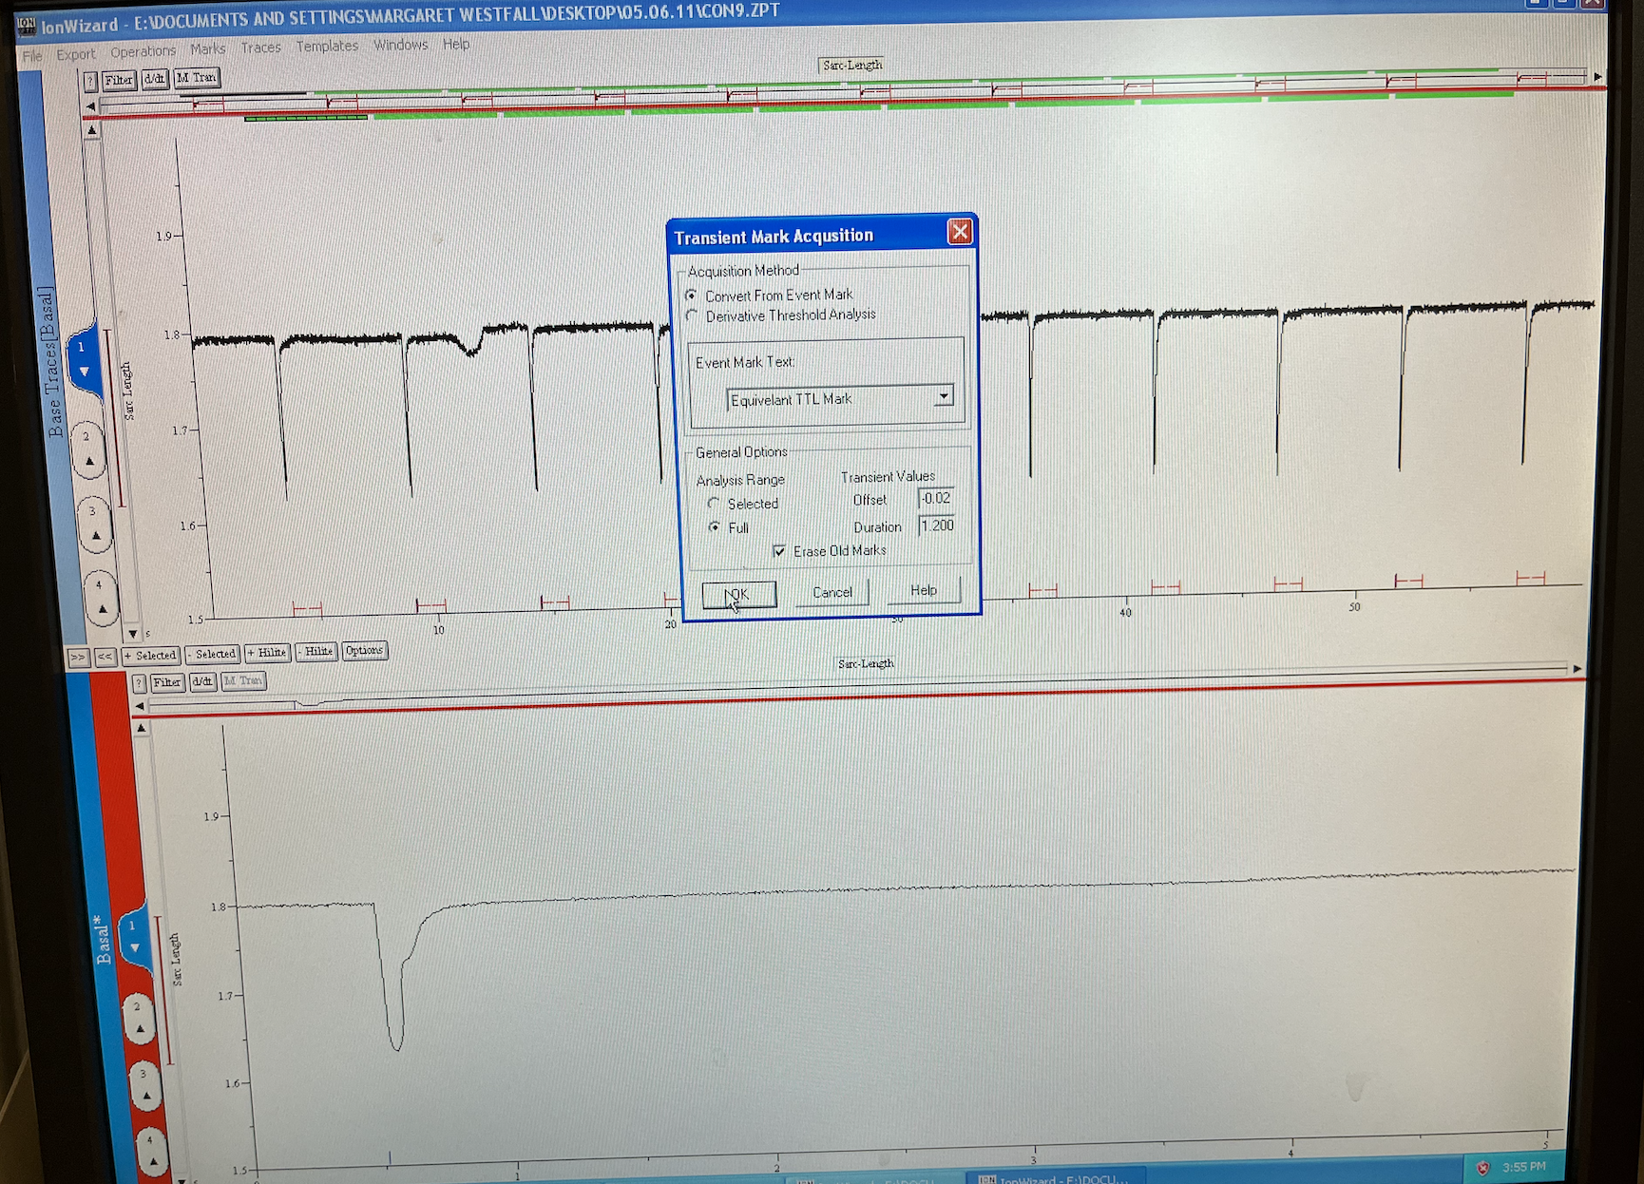
Task: Open Options below the upper trace
Action: pyautogui.click(x=364, y=651)
